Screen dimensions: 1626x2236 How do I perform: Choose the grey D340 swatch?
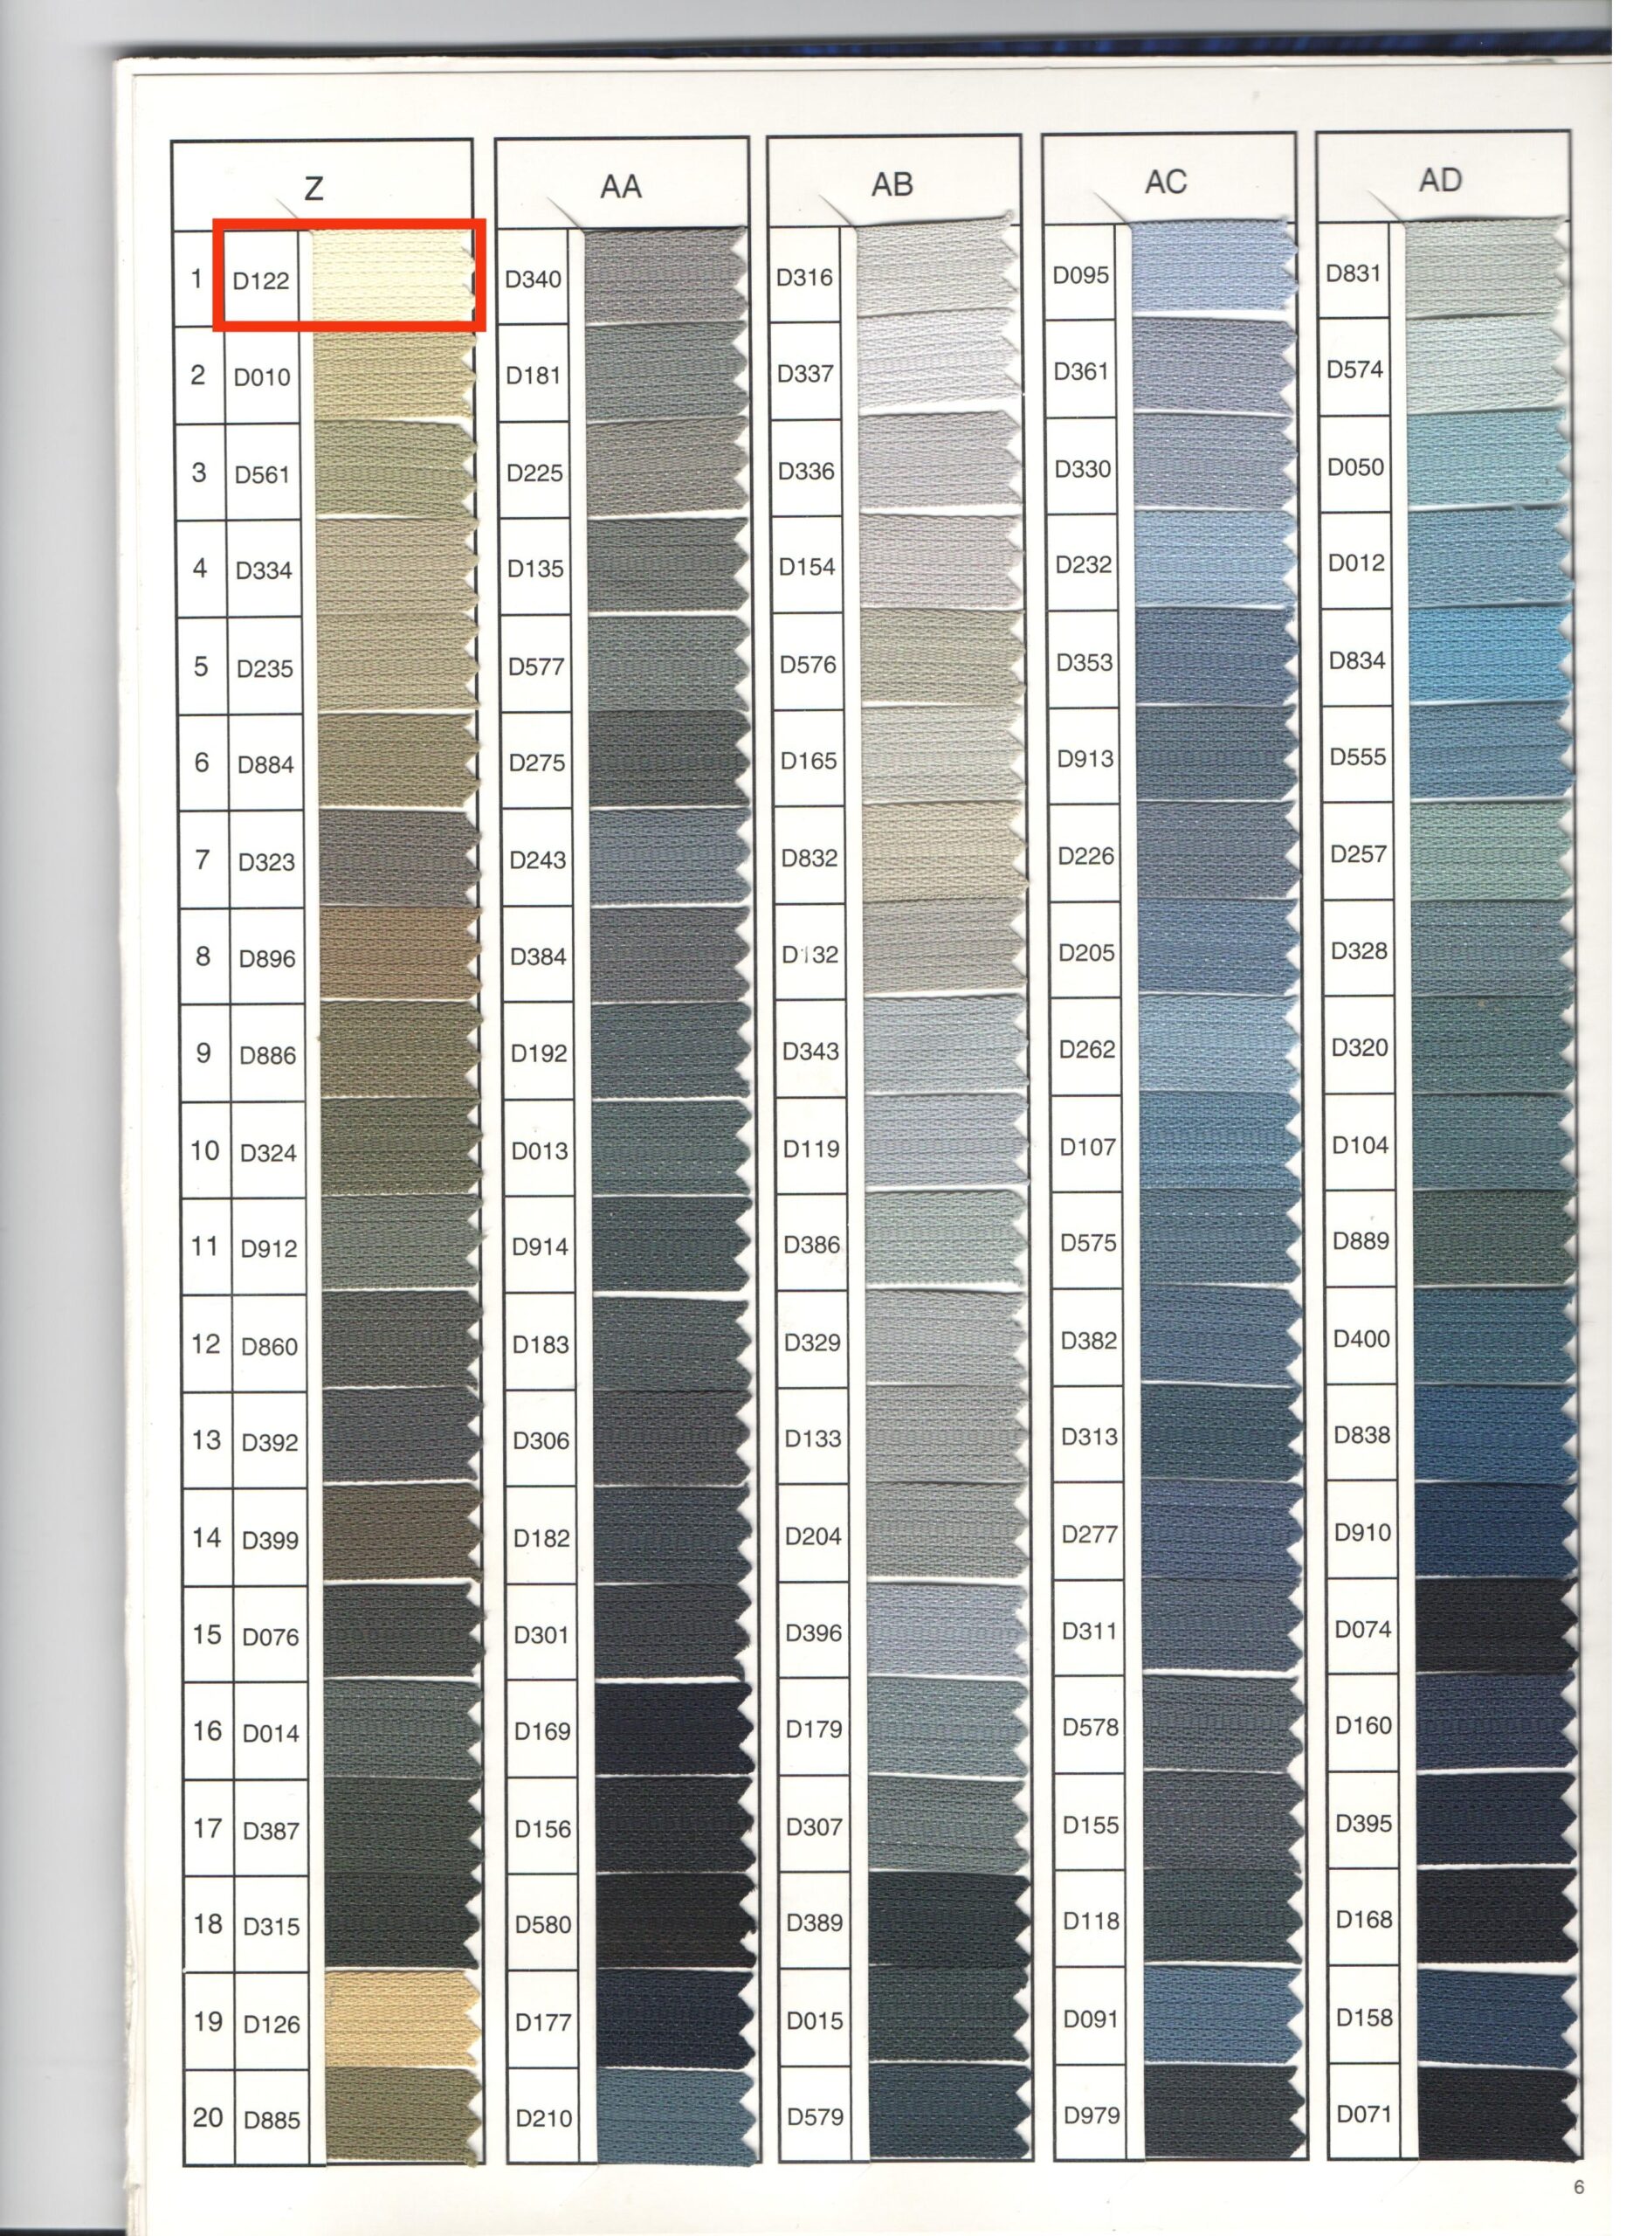click(x=665, y=274)
